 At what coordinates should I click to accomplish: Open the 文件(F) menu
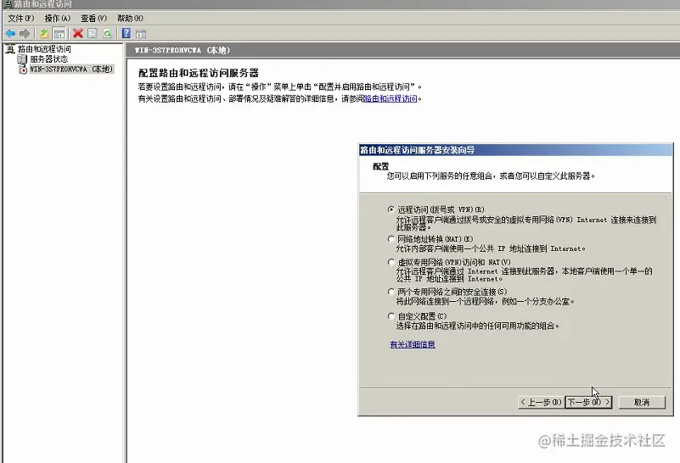pos(21,18)
